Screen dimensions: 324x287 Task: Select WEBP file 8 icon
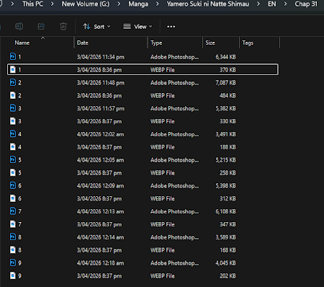pos(13,250)
